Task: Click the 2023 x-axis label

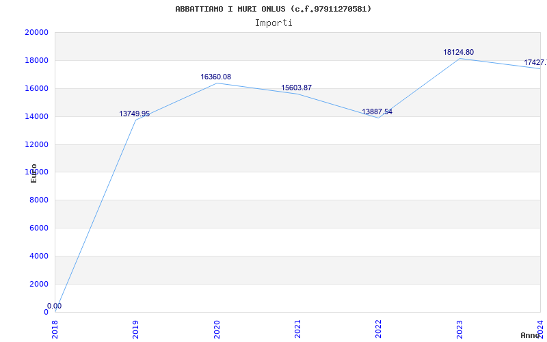Action: (459, 330)
